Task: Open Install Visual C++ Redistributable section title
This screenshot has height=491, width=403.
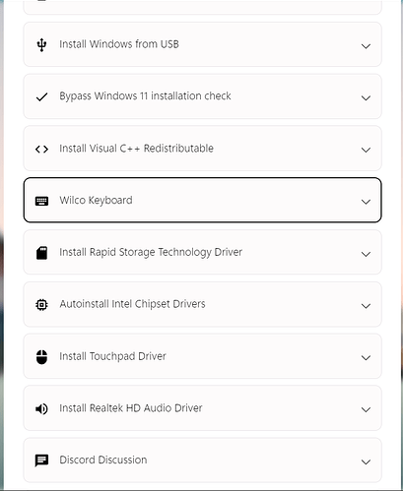Action: (x=136, y=149)
